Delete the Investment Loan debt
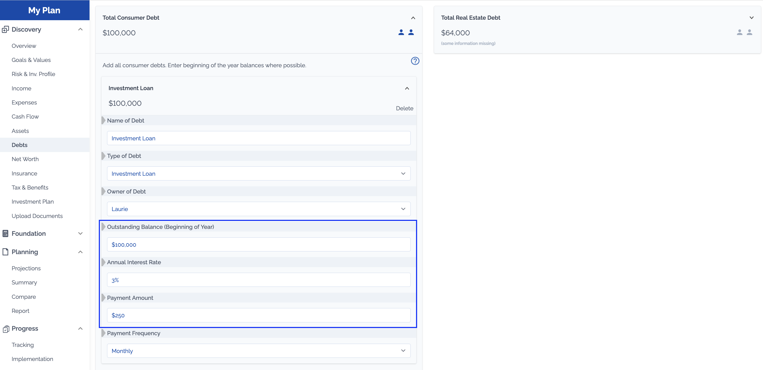Viewport: 763px width, 370px height. (x=404, y=108)
